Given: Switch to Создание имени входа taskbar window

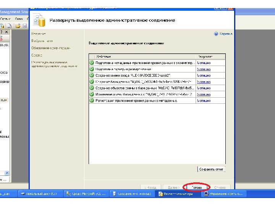Looking at the screenshot, I should pyautogui.click(x=133, y=194).
